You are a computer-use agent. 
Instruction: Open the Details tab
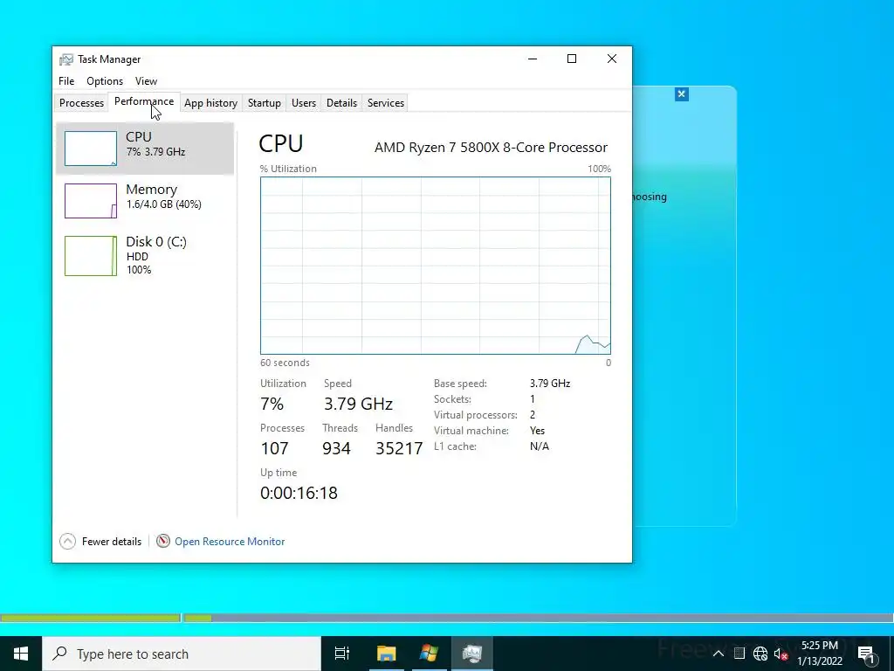point(341,103)
